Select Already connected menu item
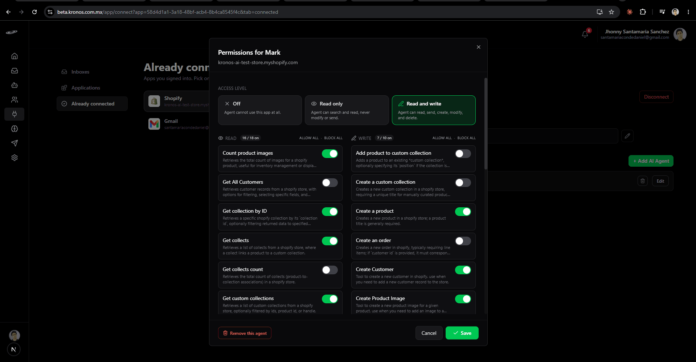The image size is (696, 362). 92,104
